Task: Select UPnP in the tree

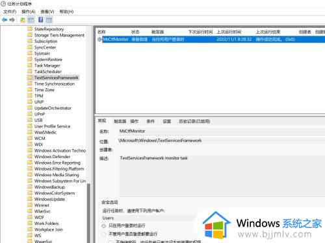Action: 40,114
